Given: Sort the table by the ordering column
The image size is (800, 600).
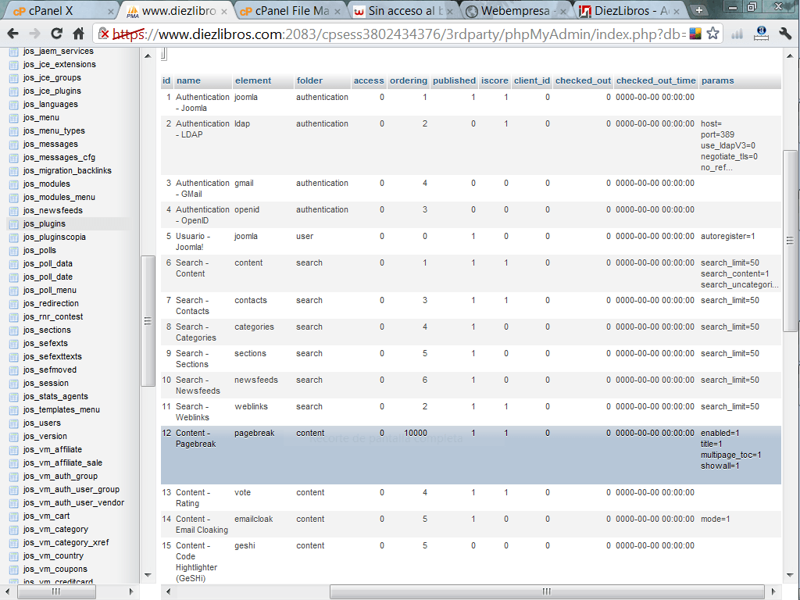Looking at the screenshot, I should click(x=409, y=80).
